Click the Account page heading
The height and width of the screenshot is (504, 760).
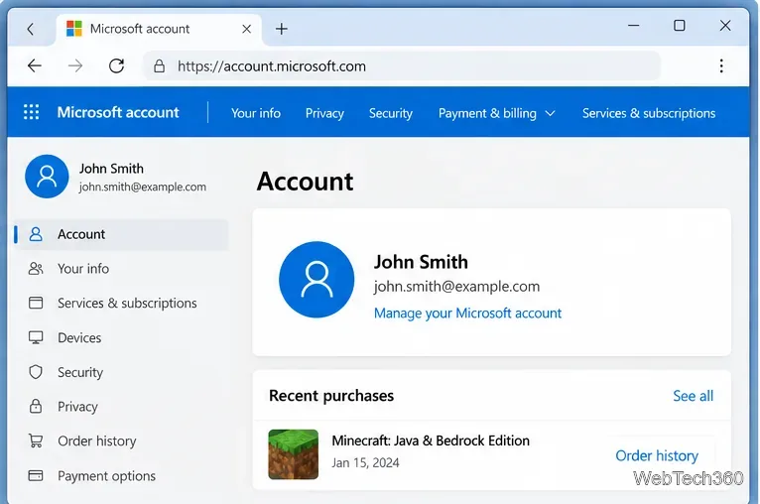305,182
